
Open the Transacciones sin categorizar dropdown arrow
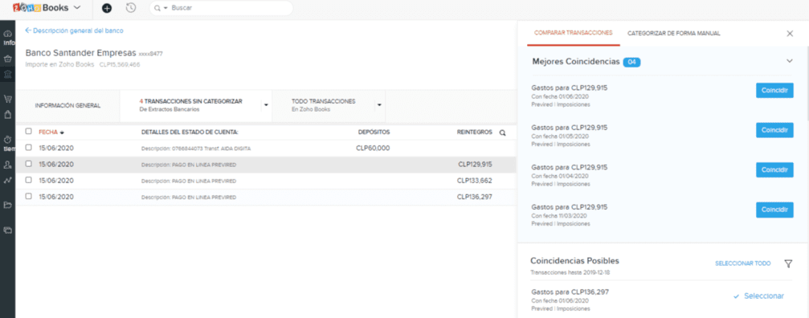tap(266, 105)
